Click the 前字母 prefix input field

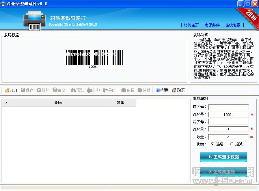pyautogui.click(x=228, y=107)
